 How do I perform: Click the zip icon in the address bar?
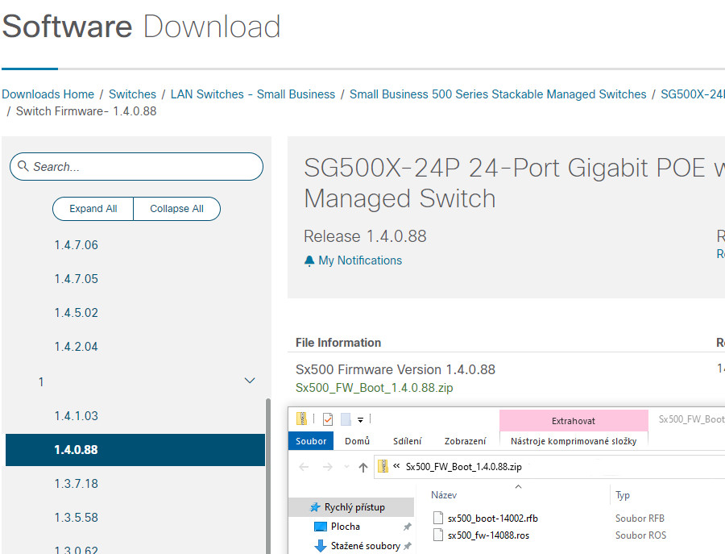pyautogui.click(x=383, y=466)
